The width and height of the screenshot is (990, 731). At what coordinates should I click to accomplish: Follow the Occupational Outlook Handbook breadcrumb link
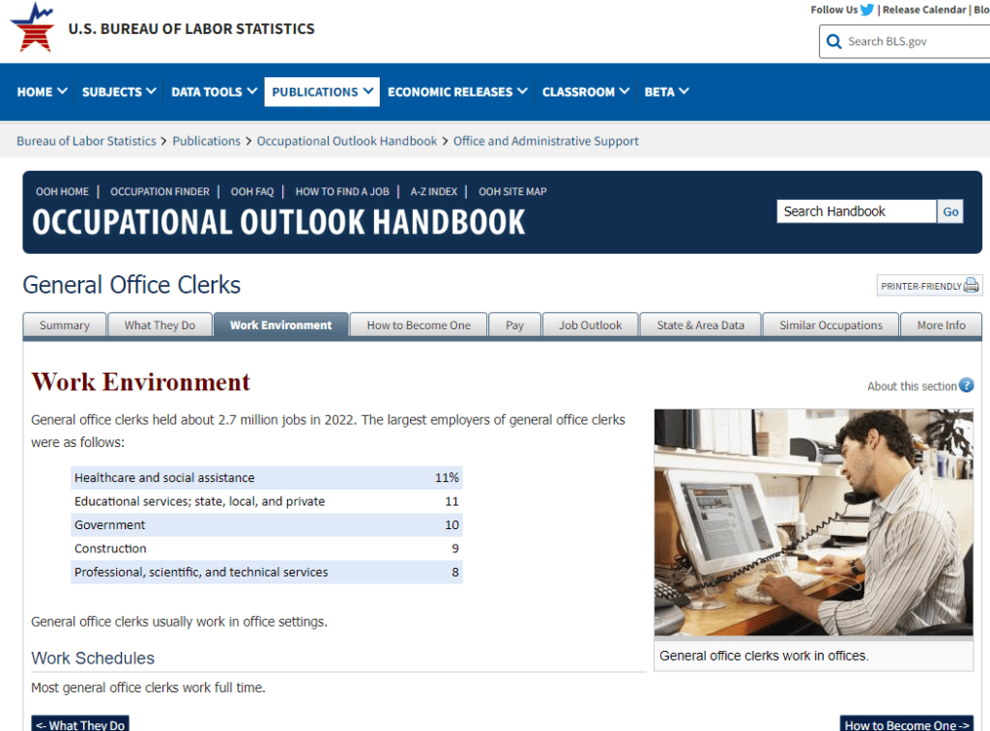pyautogui.click(x=347, y=141)
